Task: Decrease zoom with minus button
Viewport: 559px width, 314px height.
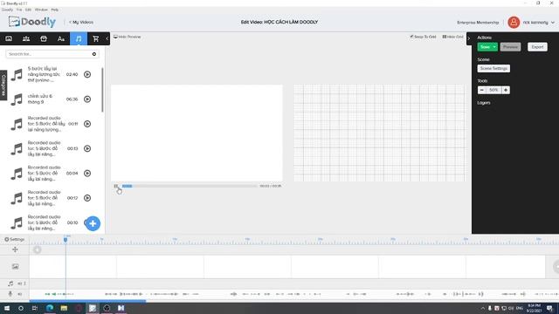Action: tap(481, 90)
